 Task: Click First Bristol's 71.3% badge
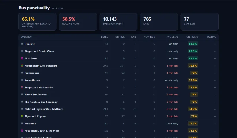(193, 131)
